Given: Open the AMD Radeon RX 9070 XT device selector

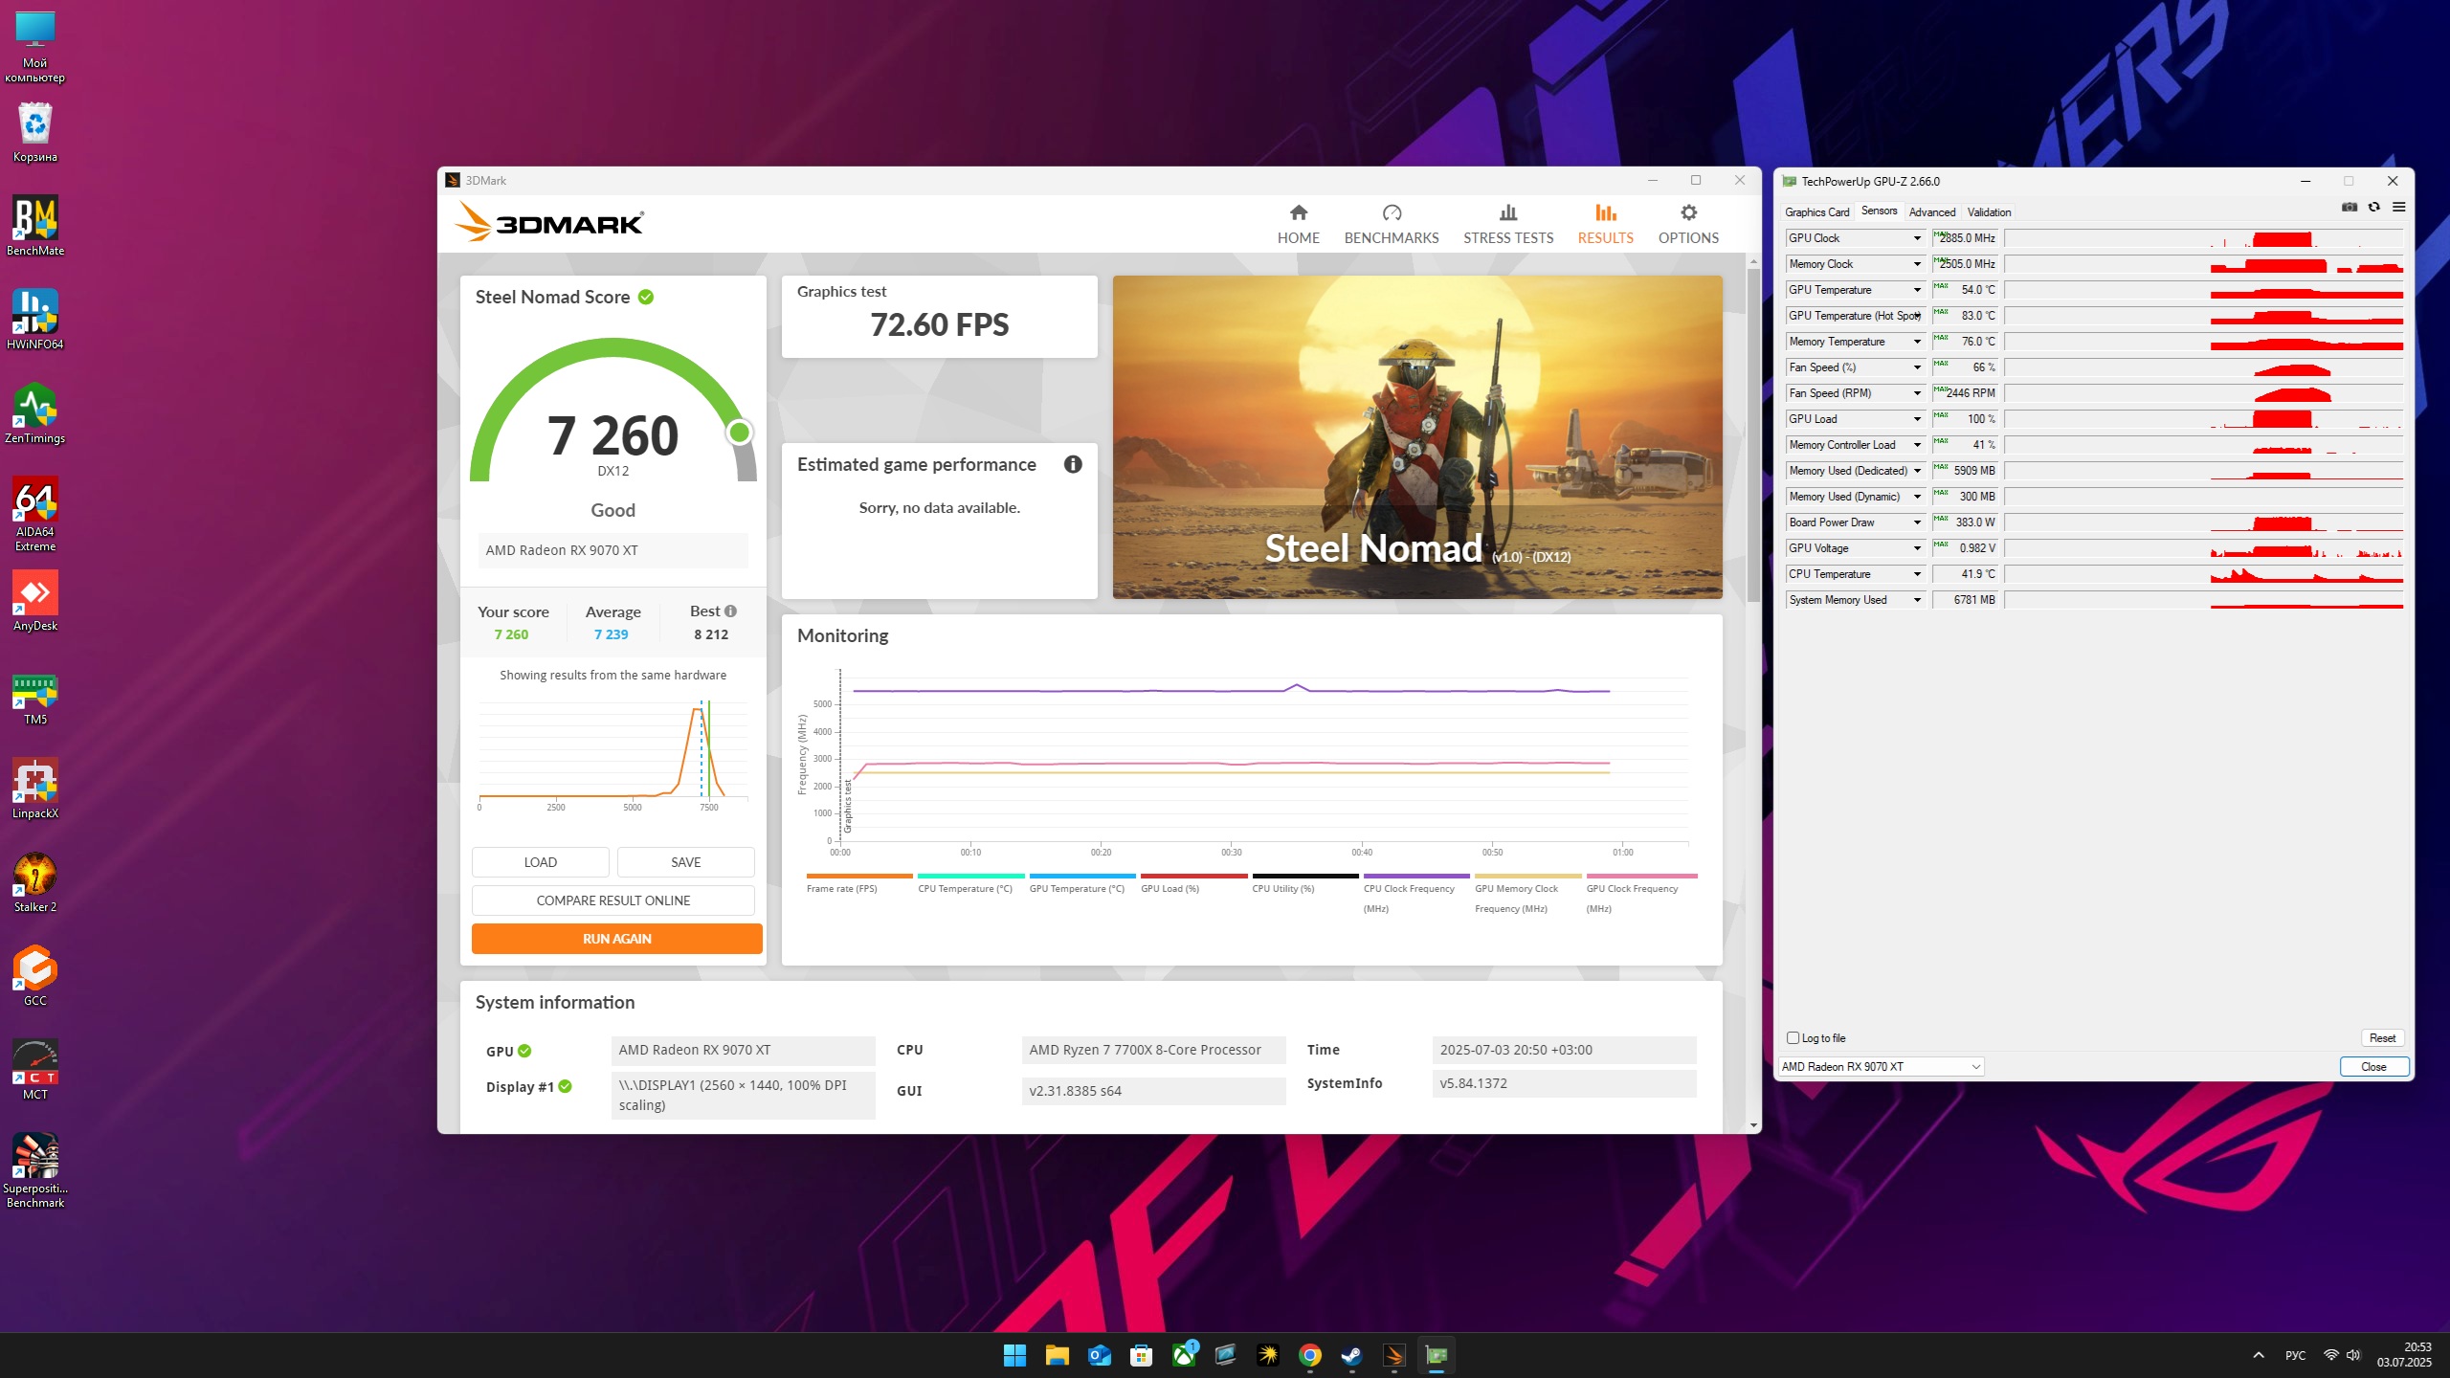Looking at the screenshot, I should click(1881, 1067).
